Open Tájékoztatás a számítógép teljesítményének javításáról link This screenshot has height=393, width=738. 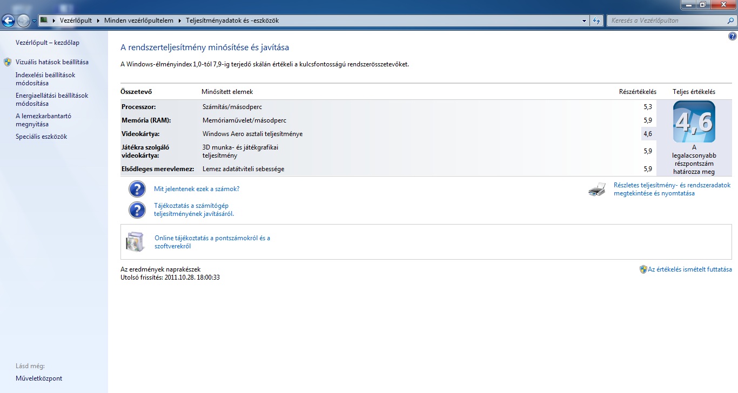tap(194, 209)
